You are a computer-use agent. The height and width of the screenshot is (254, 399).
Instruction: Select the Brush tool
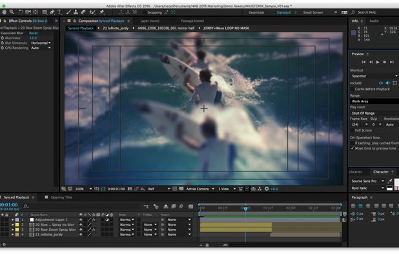point(68,12)
